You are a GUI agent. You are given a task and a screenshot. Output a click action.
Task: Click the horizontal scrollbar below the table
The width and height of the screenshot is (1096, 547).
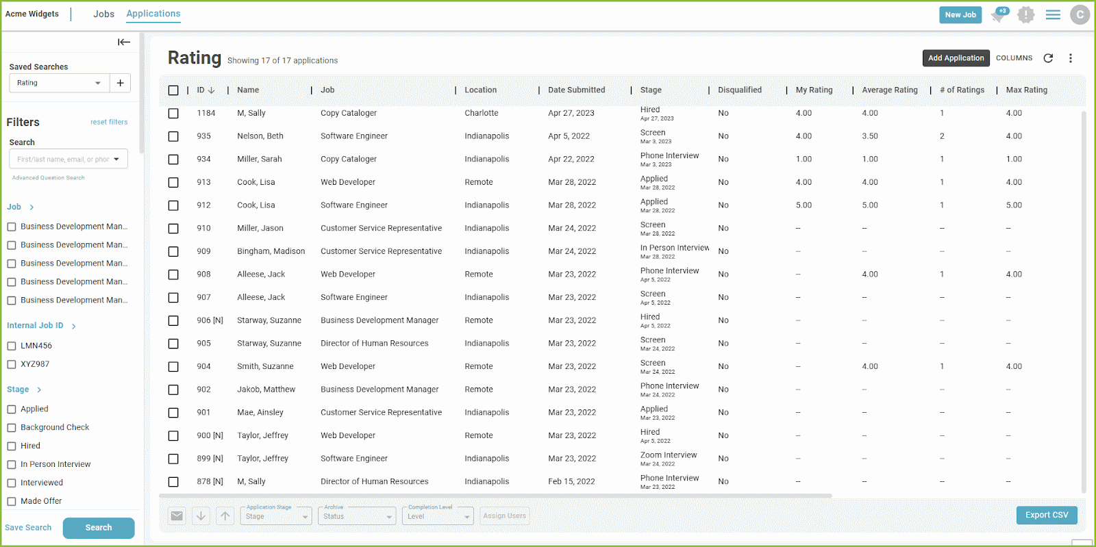[x=495, y=496]
